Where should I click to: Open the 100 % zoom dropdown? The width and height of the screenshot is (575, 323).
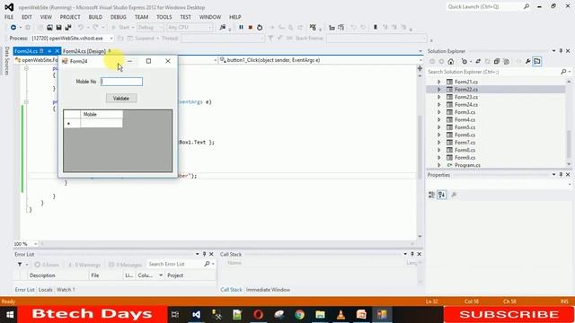26,244
